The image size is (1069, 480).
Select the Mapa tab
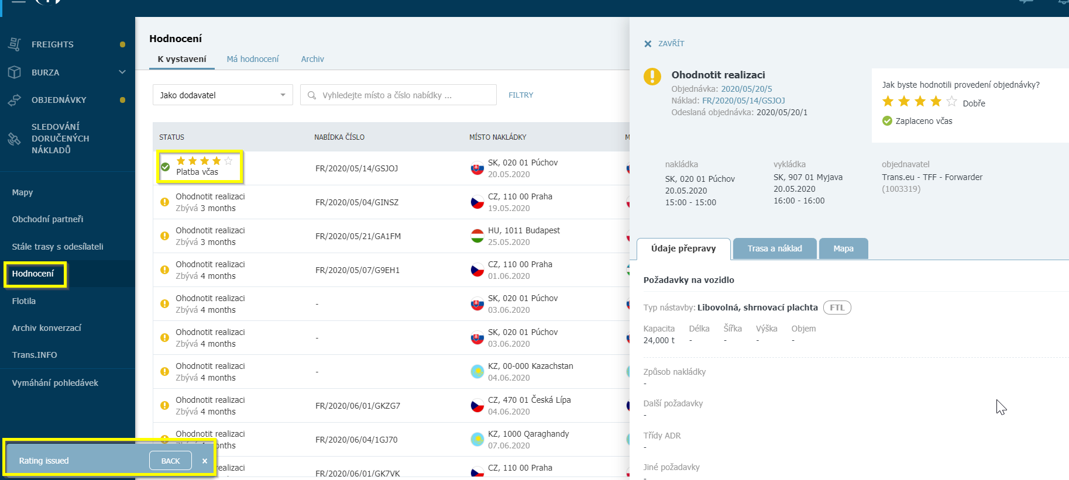point(843,248)
